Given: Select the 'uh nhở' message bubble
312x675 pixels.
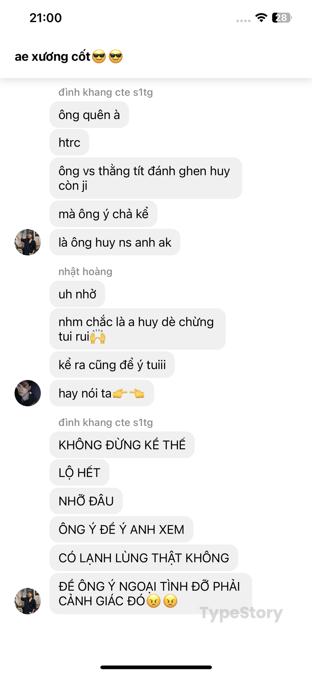Looking at the screenshot, I should (x=77, y=294).
